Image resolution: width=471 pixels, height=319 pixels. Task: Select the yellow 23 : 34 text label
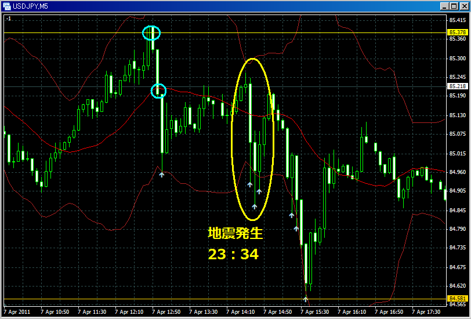click(233, 254)
